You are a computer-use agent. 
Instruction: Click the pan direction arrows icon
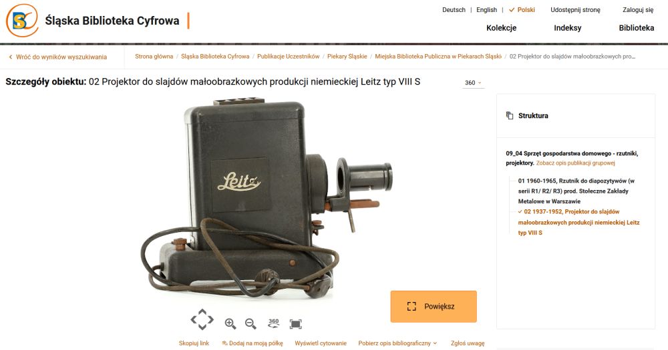[x=202, y=319]
